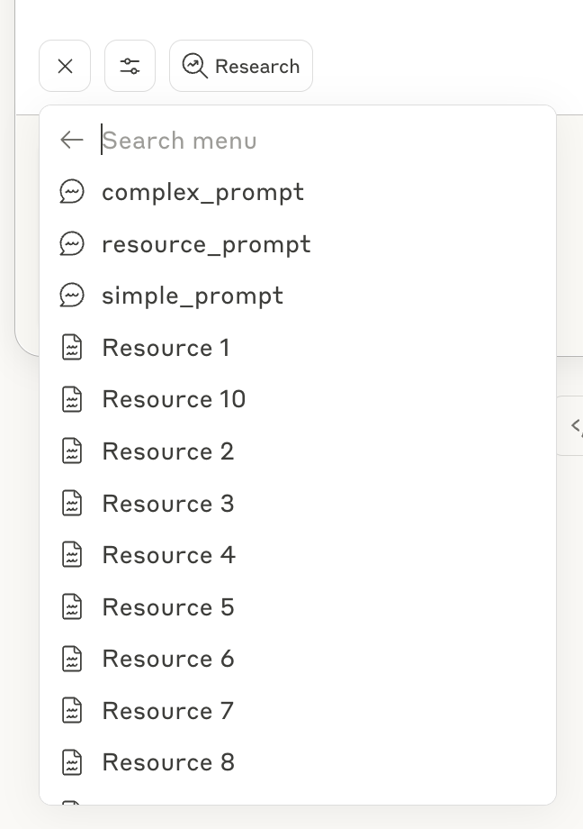Click the Research magnifier icon

(x=194, y=66)
